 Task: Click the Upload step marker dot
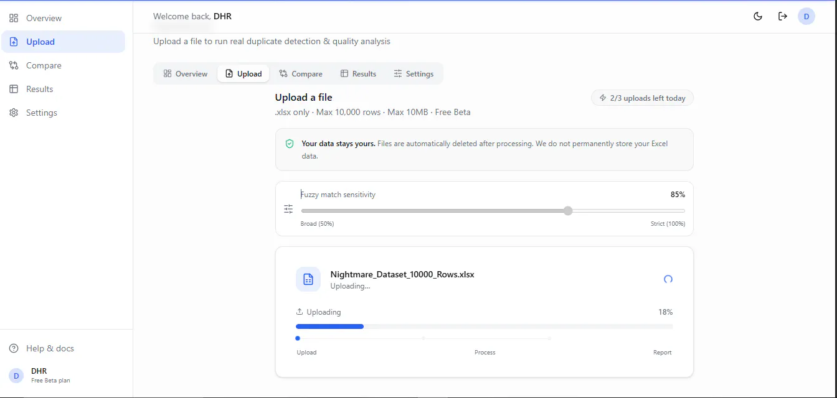(298, 338)
